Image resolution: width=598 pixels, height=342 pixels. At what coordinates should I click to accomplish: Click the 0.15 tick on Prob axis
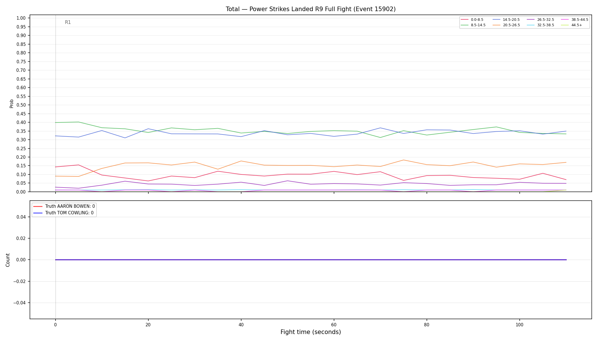coord(21,166)
